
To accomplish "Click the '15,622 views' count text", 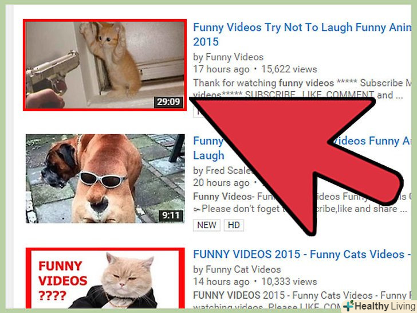I will point(289,69).
